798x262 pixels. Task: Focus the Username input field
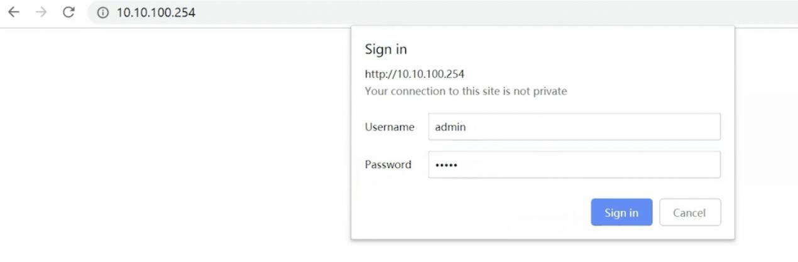tap(574, 127)
